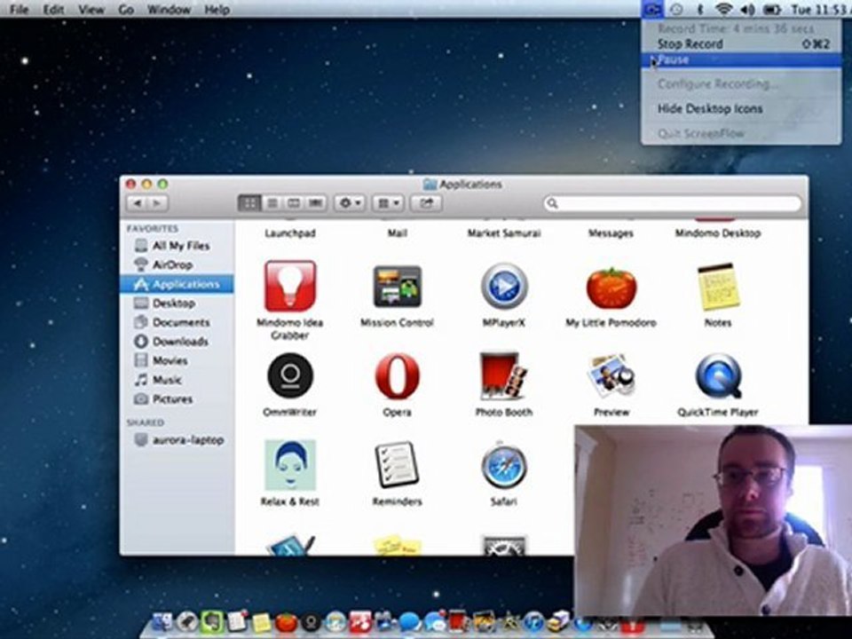Image resolution: width=852 pixels, height=639 pixels.
Task: Open Movies folder in sidebar
Action: pos(177,360)
